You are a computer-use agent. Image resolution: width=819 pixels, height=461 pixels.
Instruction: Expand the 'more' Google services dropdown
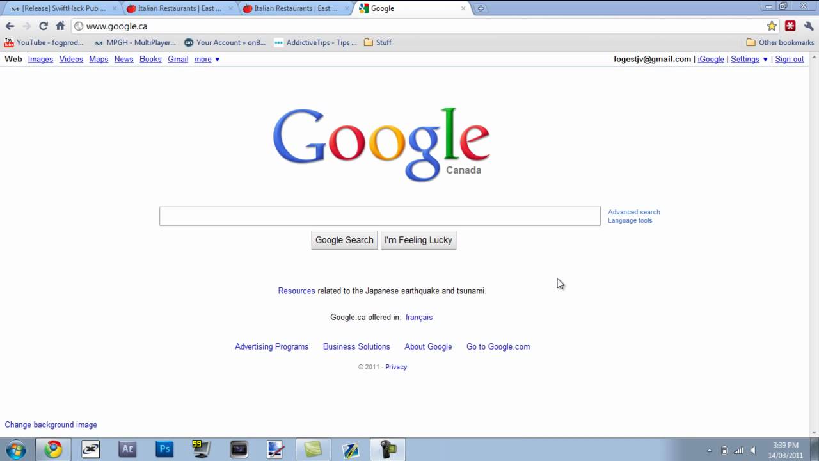[207, 59]
